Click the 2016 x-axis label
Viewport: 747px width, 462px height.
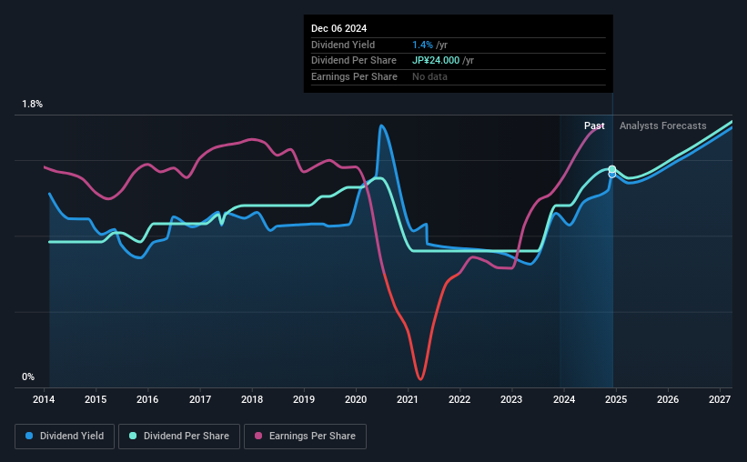(147, 399)
